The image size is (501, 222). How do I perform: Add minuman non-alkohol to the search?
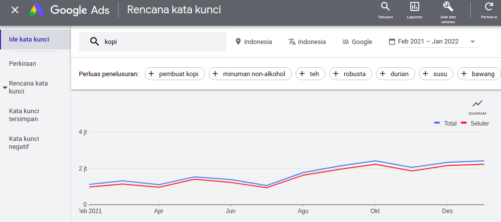coord(250,74)
